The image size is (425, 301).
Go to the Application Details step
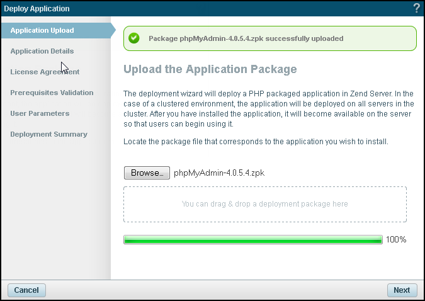point(42,51)
